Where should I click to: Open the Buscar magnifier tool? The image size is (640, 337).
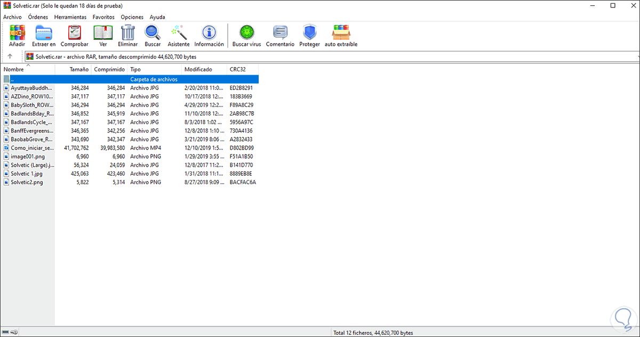click(x=153, y=33)
